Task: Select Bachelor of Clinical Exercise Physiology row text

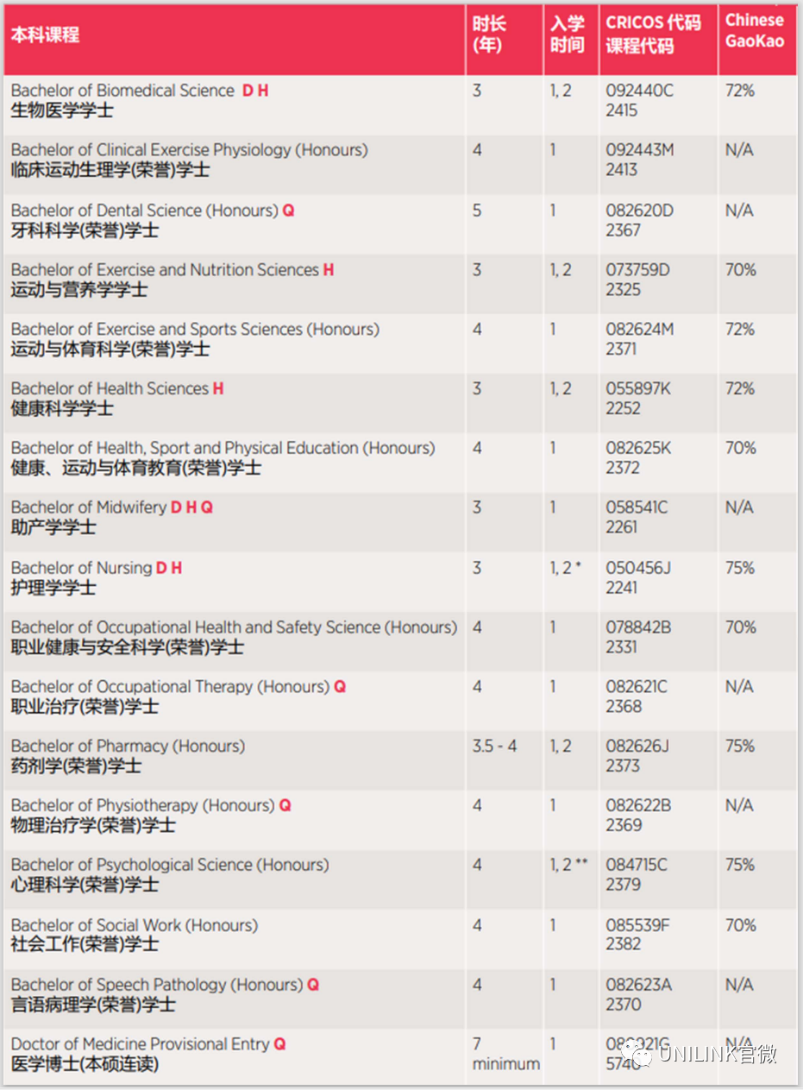Action: click(189, 150)
